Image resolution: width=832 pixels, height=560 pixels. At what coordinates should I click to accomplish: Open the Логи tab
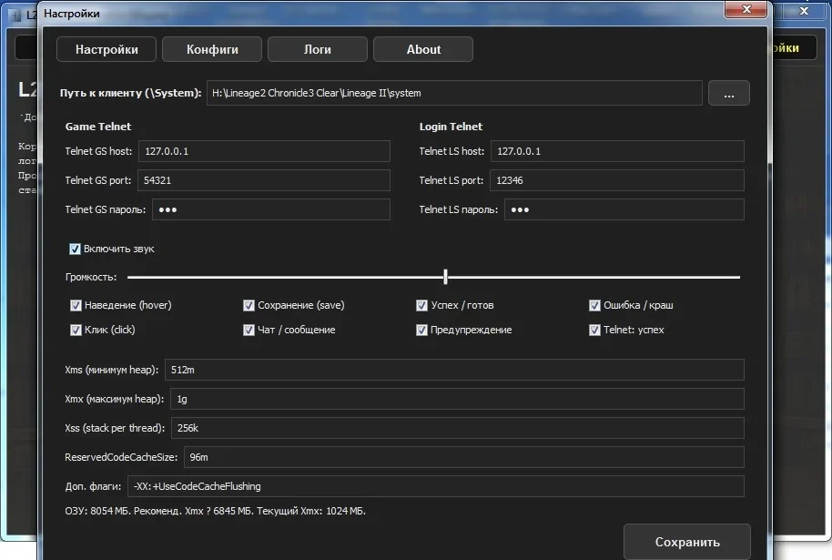[318, 49]
